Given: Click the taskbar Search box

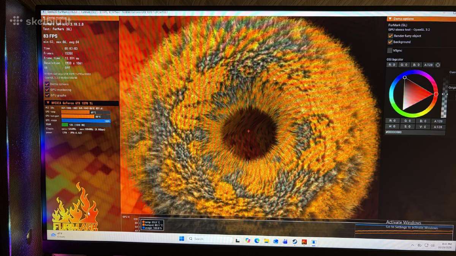Looking at the screenshot, I should (210, 239).
